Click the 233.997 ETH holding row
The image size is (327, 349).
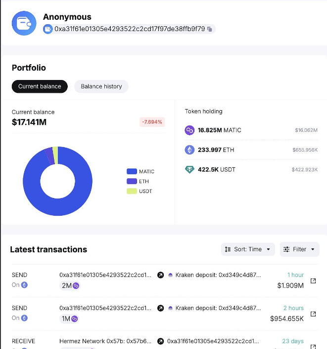pyautogui.click(x=251, y=150)
